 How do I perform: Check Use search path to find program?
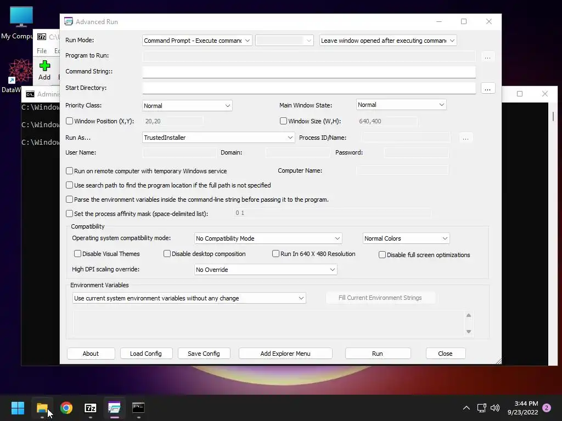click(70, 185)
